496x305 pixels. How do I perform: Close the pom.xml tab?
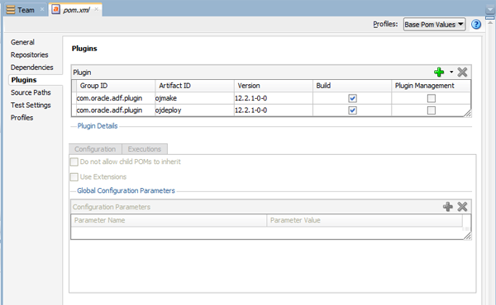pyautogui.click(x=96, y=9)
